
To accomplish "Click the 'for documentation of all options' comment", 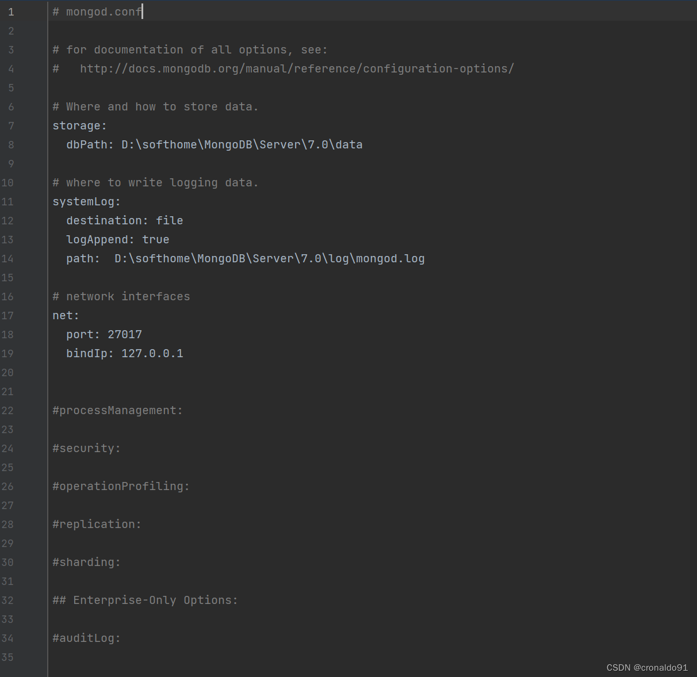I will point(190,50).
